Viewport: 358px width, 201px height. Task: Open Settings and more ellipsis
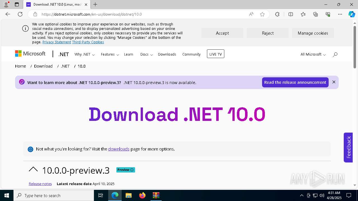pos(340,14)
